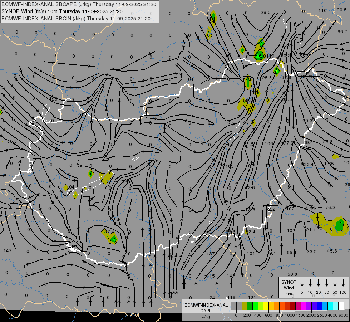Click the 200 label on CAPE scale
This screenshot has height=322, width=350.
[x=247, y=315]
